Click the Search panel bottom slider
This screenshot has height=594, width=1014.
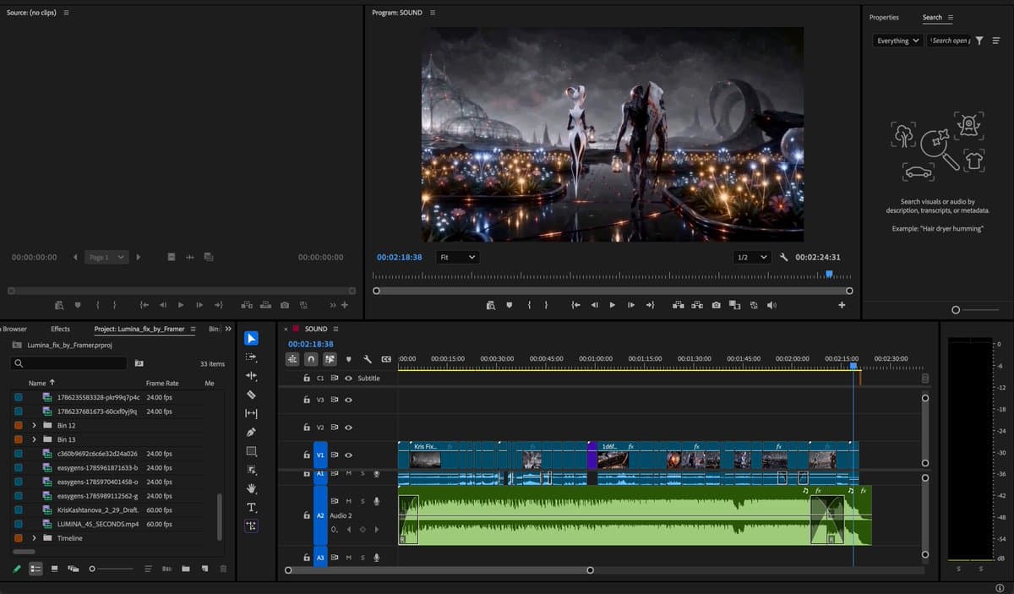point(976,310)
